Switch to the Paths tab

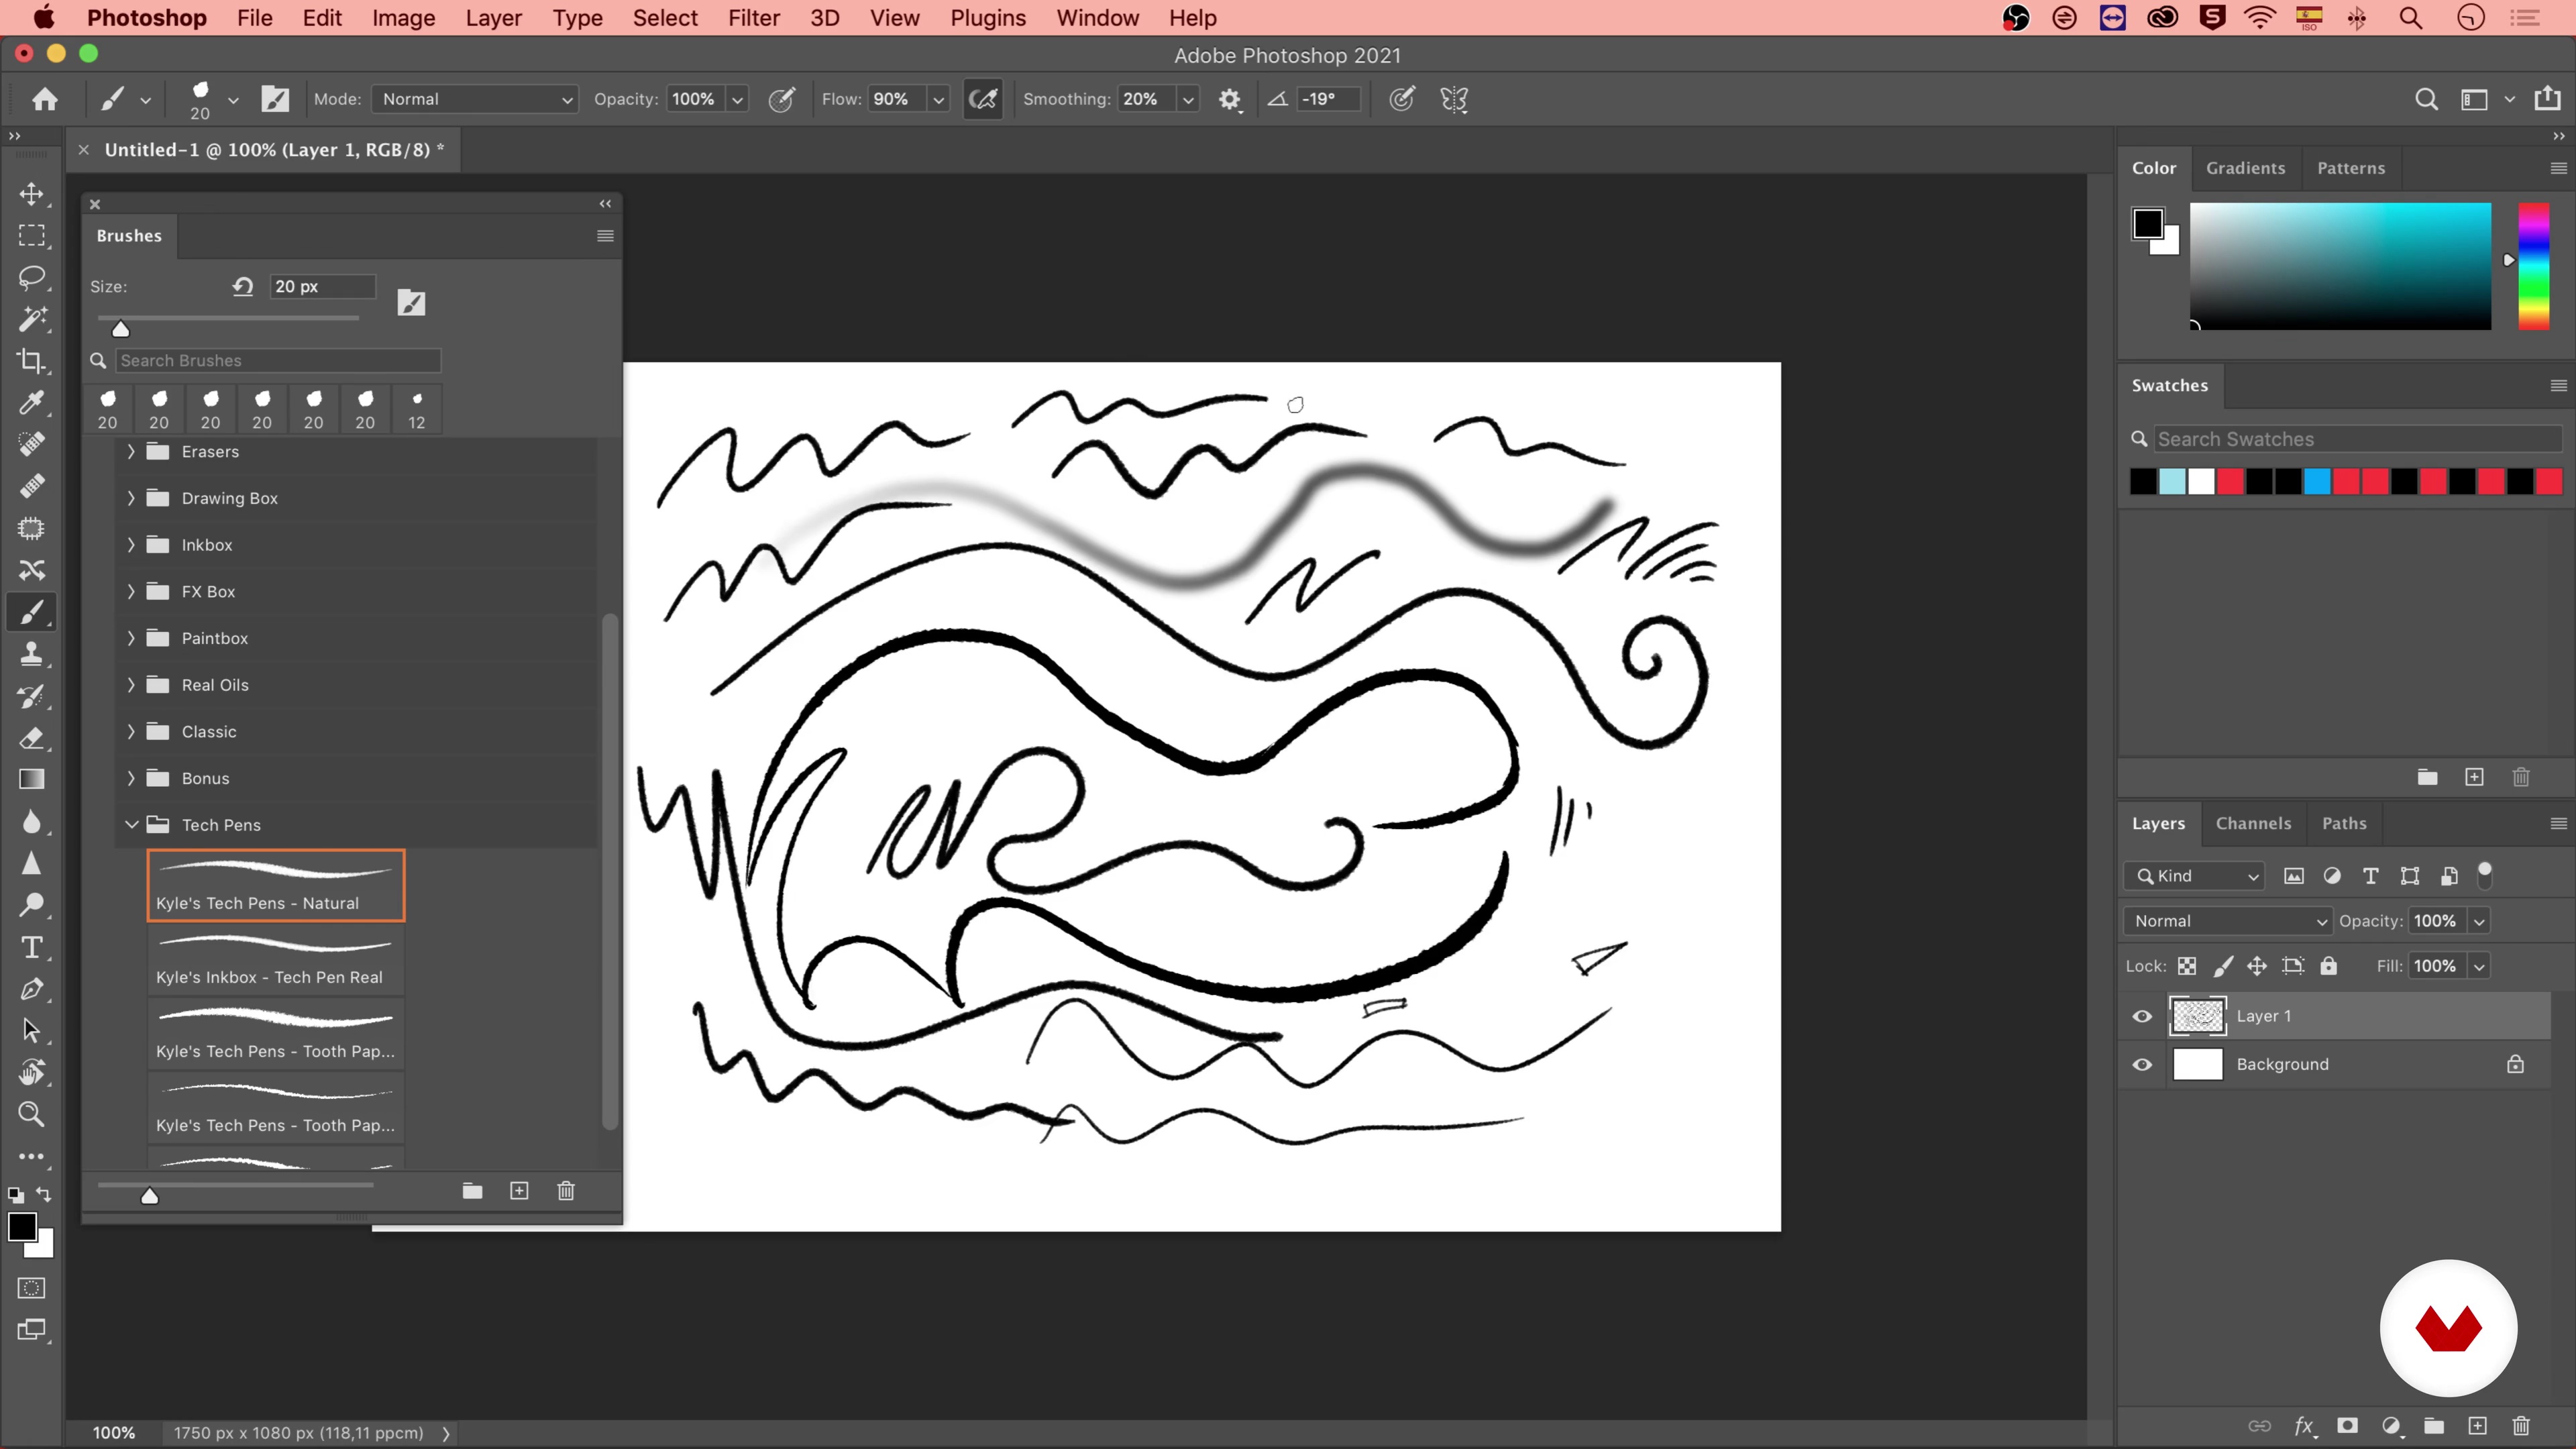click(2344, 823)
